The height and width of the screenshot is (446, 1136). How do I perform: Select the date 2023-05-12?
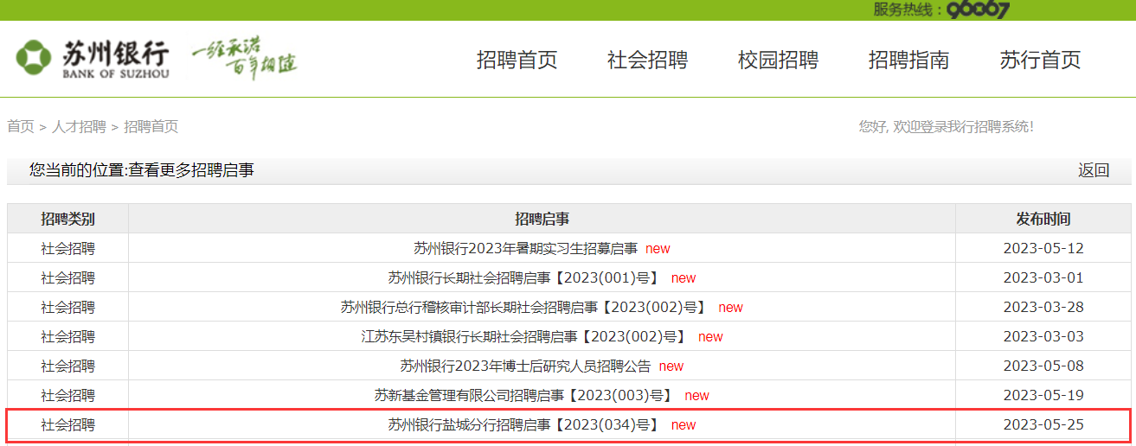[x=1043, y=248]
